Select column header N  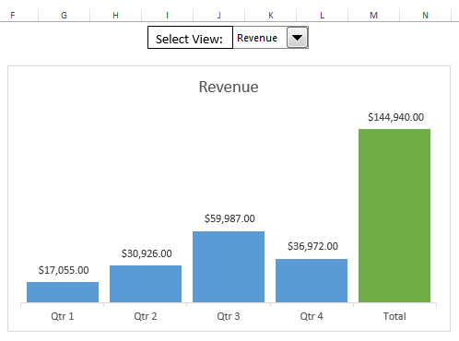[425, 15]
